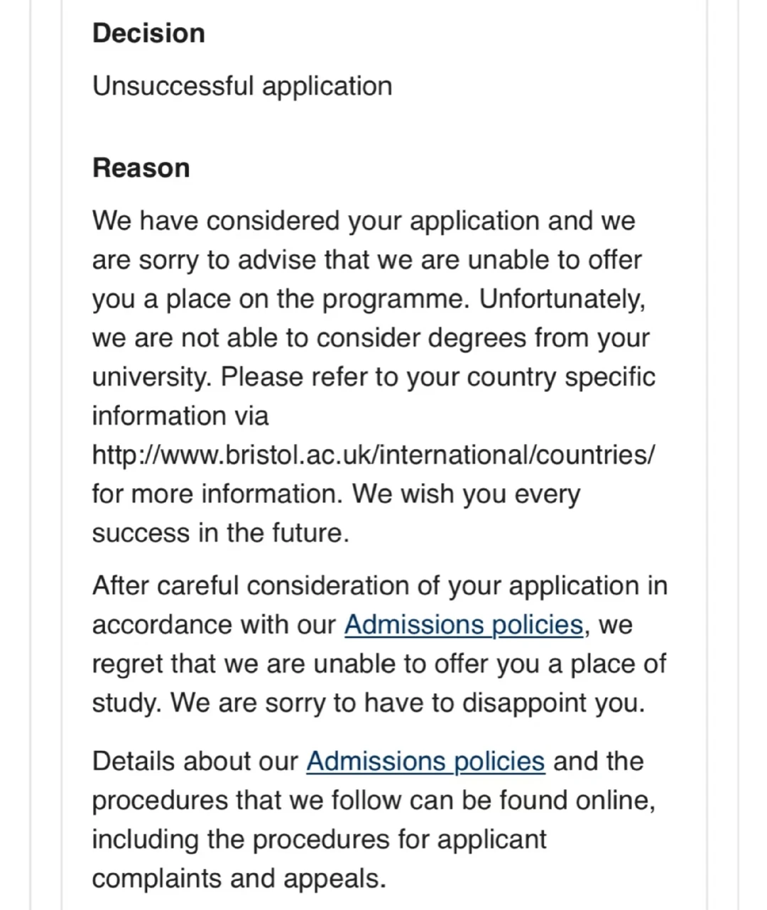Click 'Please refer to your country specific' text
This screenshot has height=910, width=767.
pyautogui.click(x=438, y=377)
